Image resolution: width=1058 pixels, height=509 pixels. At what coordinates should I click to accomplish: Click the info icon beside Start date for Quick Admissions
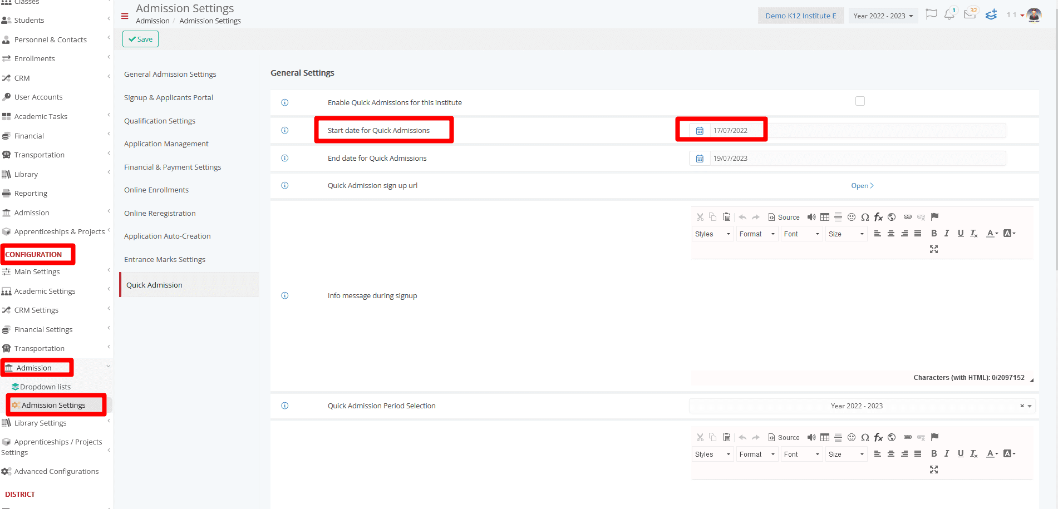pyautogui.click(x=285, y=130)
